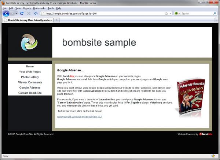The image size is (220, 160).
Task: Open the File menu
Action: coord(5,8)
